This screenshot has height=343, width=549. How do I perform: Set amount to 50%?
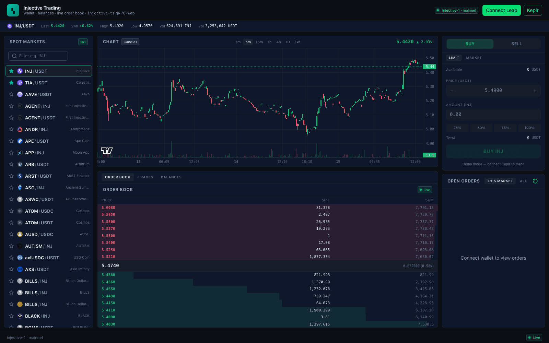481,128
